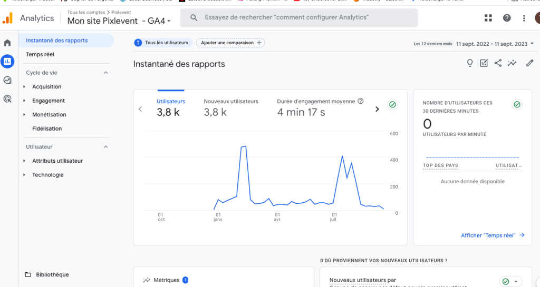
Task: Edit report with pencil icon
Action: [529, 63]
